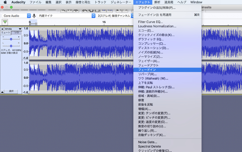Choose フェードイン(I) を再適用
This screenshot has height=152, width=242.
(x=168, y=15)
